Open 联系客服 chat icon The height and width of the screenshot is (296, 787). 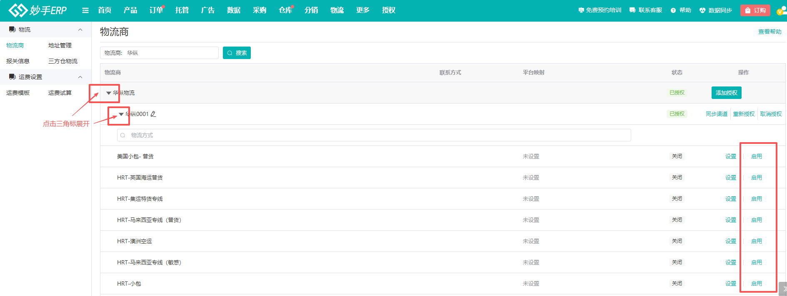pyautogui.click(x=632, y=10)
